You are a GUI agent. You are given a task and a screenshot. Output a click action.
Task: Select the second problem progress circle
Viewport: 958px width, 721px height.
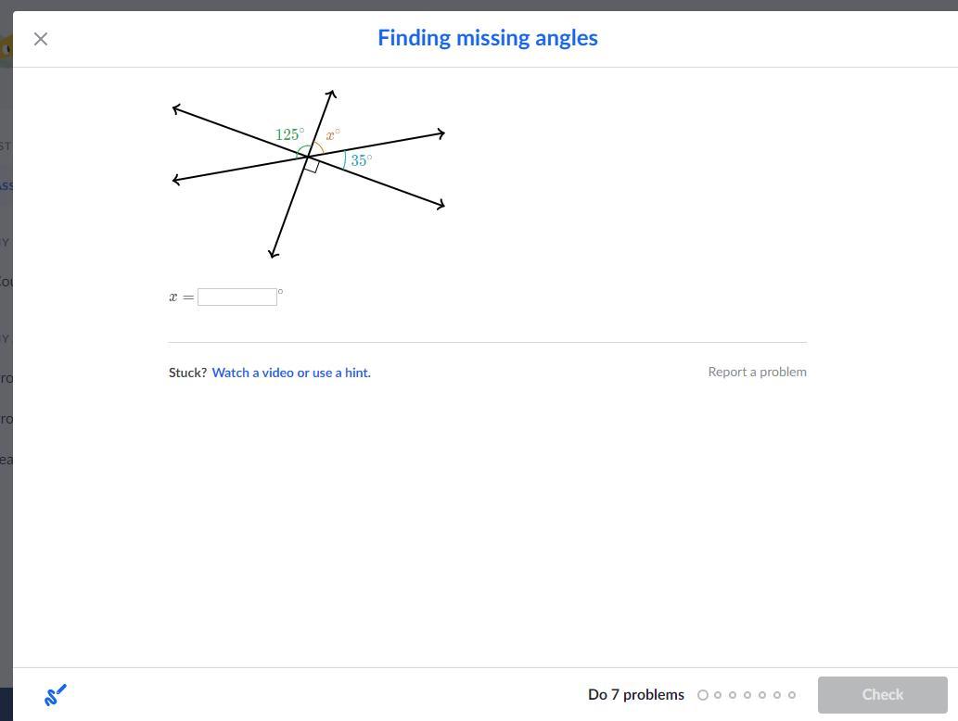click(718, 695)
